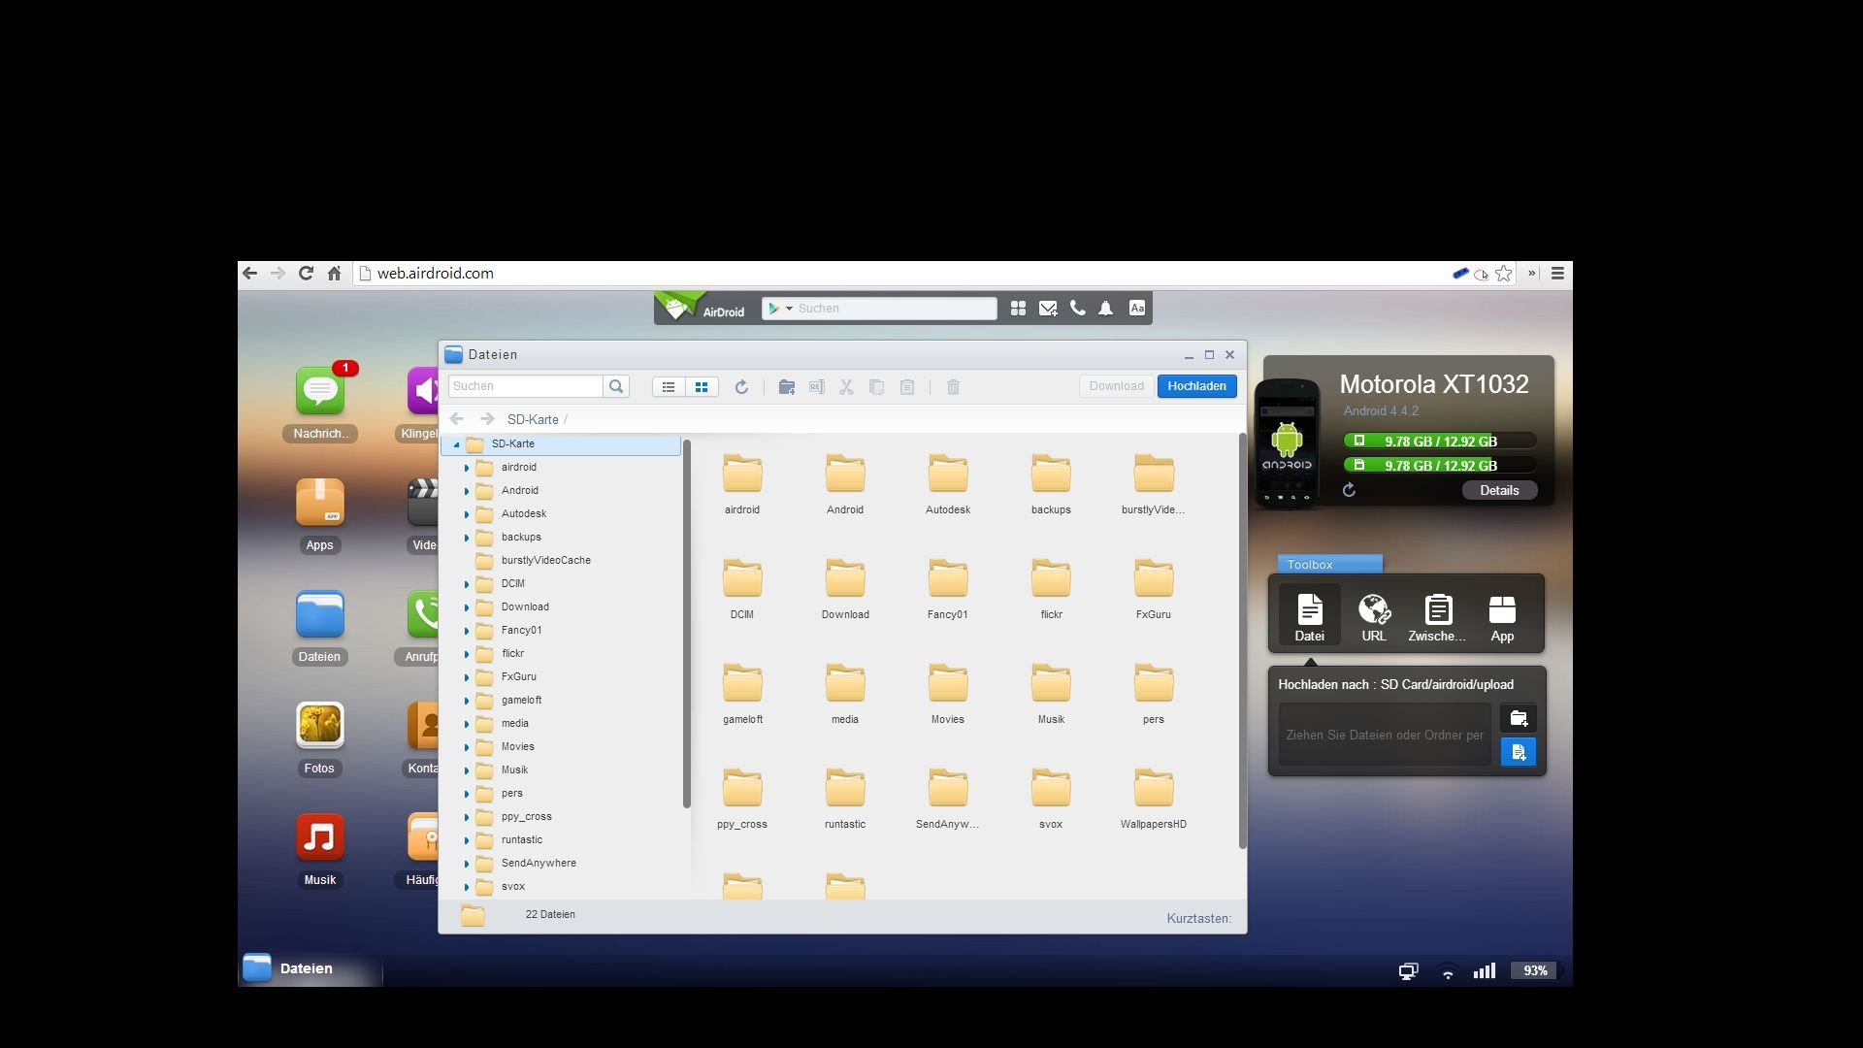The height and width of the screenshot is (1048, 1863).
Task: Bookmark the page with star icon
Action: [1504, 274]
